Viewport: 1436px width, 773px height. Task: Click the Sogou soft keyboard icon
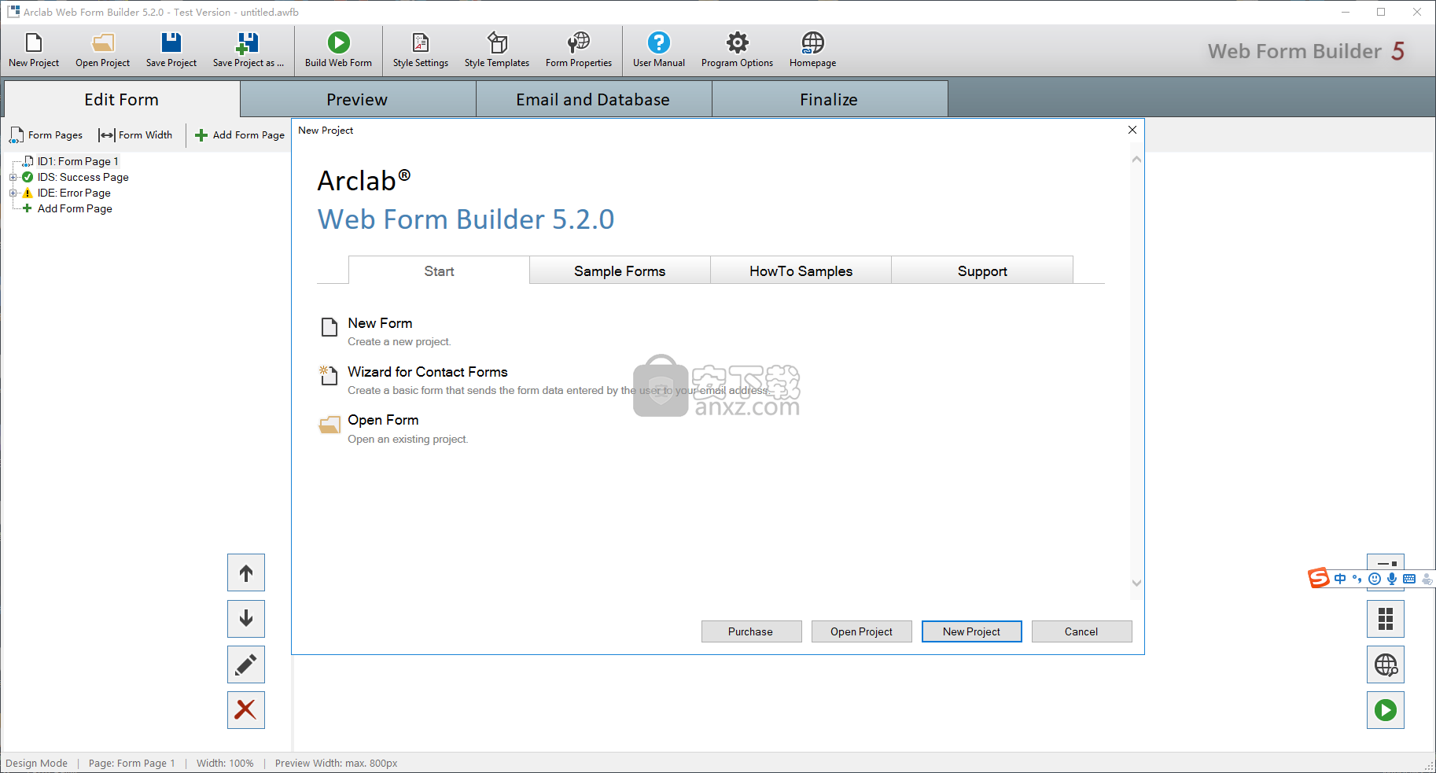(x=1409, y=579)
